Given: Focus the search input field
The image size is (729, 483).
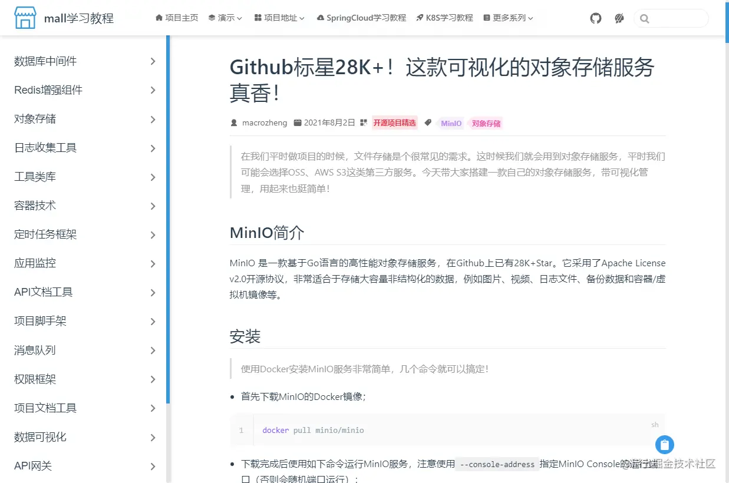Looking at the screenshot, I should (x=671, y=18).
